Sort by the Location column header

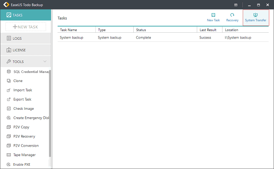point(245,30)
